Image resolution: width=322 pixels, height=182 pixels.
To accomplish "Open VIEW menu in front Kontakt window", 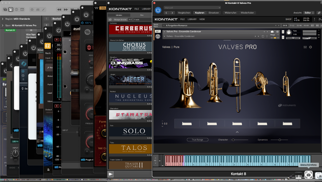I will point(202,19).
